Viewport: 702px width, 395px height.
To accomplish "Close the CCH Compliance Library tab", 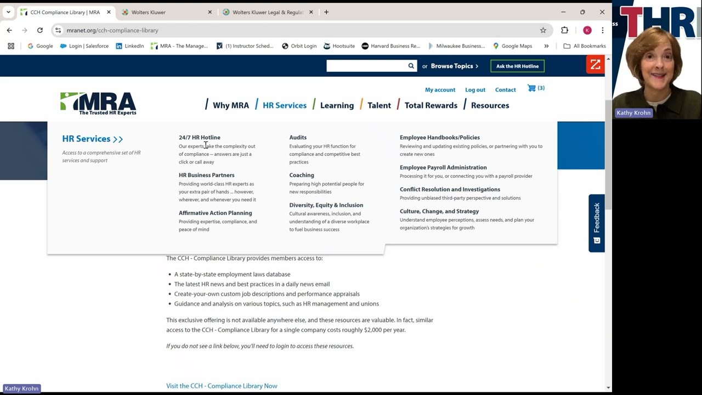I will [x=109, y=12].
